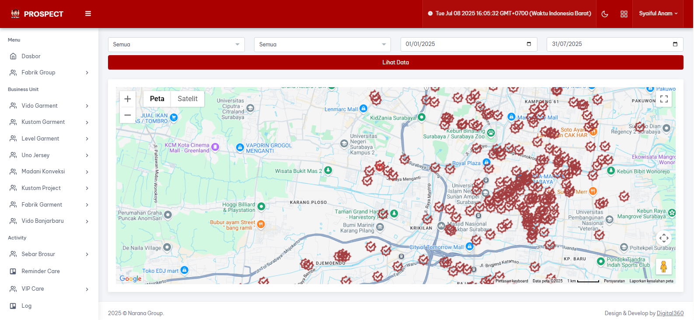This screenshot has width=694, height=320.
Task: Click Pondok Tjandra Indah Sports Club marker
Action: click(601, 261)
